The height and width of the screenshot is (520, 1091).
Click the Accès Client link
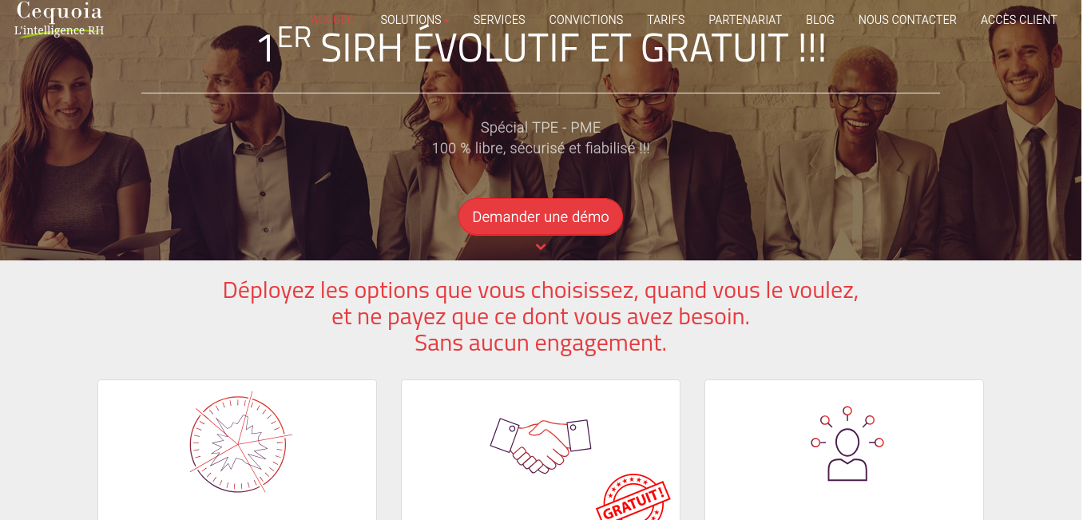[1019, 20]
